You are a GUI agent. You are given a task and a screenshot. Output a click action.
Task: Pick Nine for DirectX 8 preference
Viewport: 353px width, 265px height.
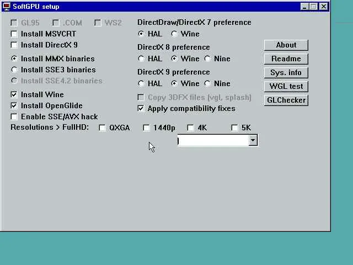pyautogui.click(x=207, y=59)
